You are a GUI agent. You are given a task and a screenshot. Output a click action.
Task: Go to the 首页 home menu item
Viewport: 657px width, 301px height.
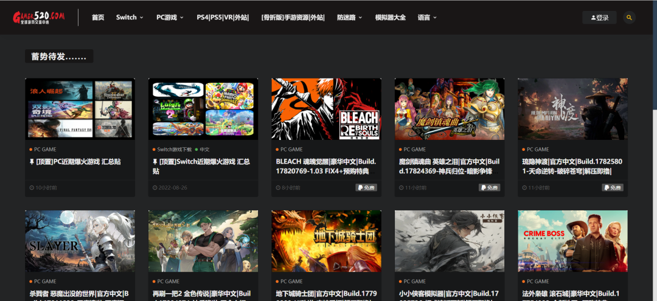coord(98,18)
